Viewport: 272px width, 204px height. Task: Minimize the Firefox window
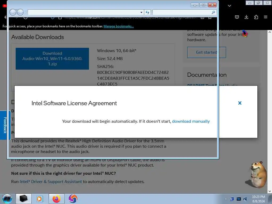pyautogui.click(x=250, y=3)
